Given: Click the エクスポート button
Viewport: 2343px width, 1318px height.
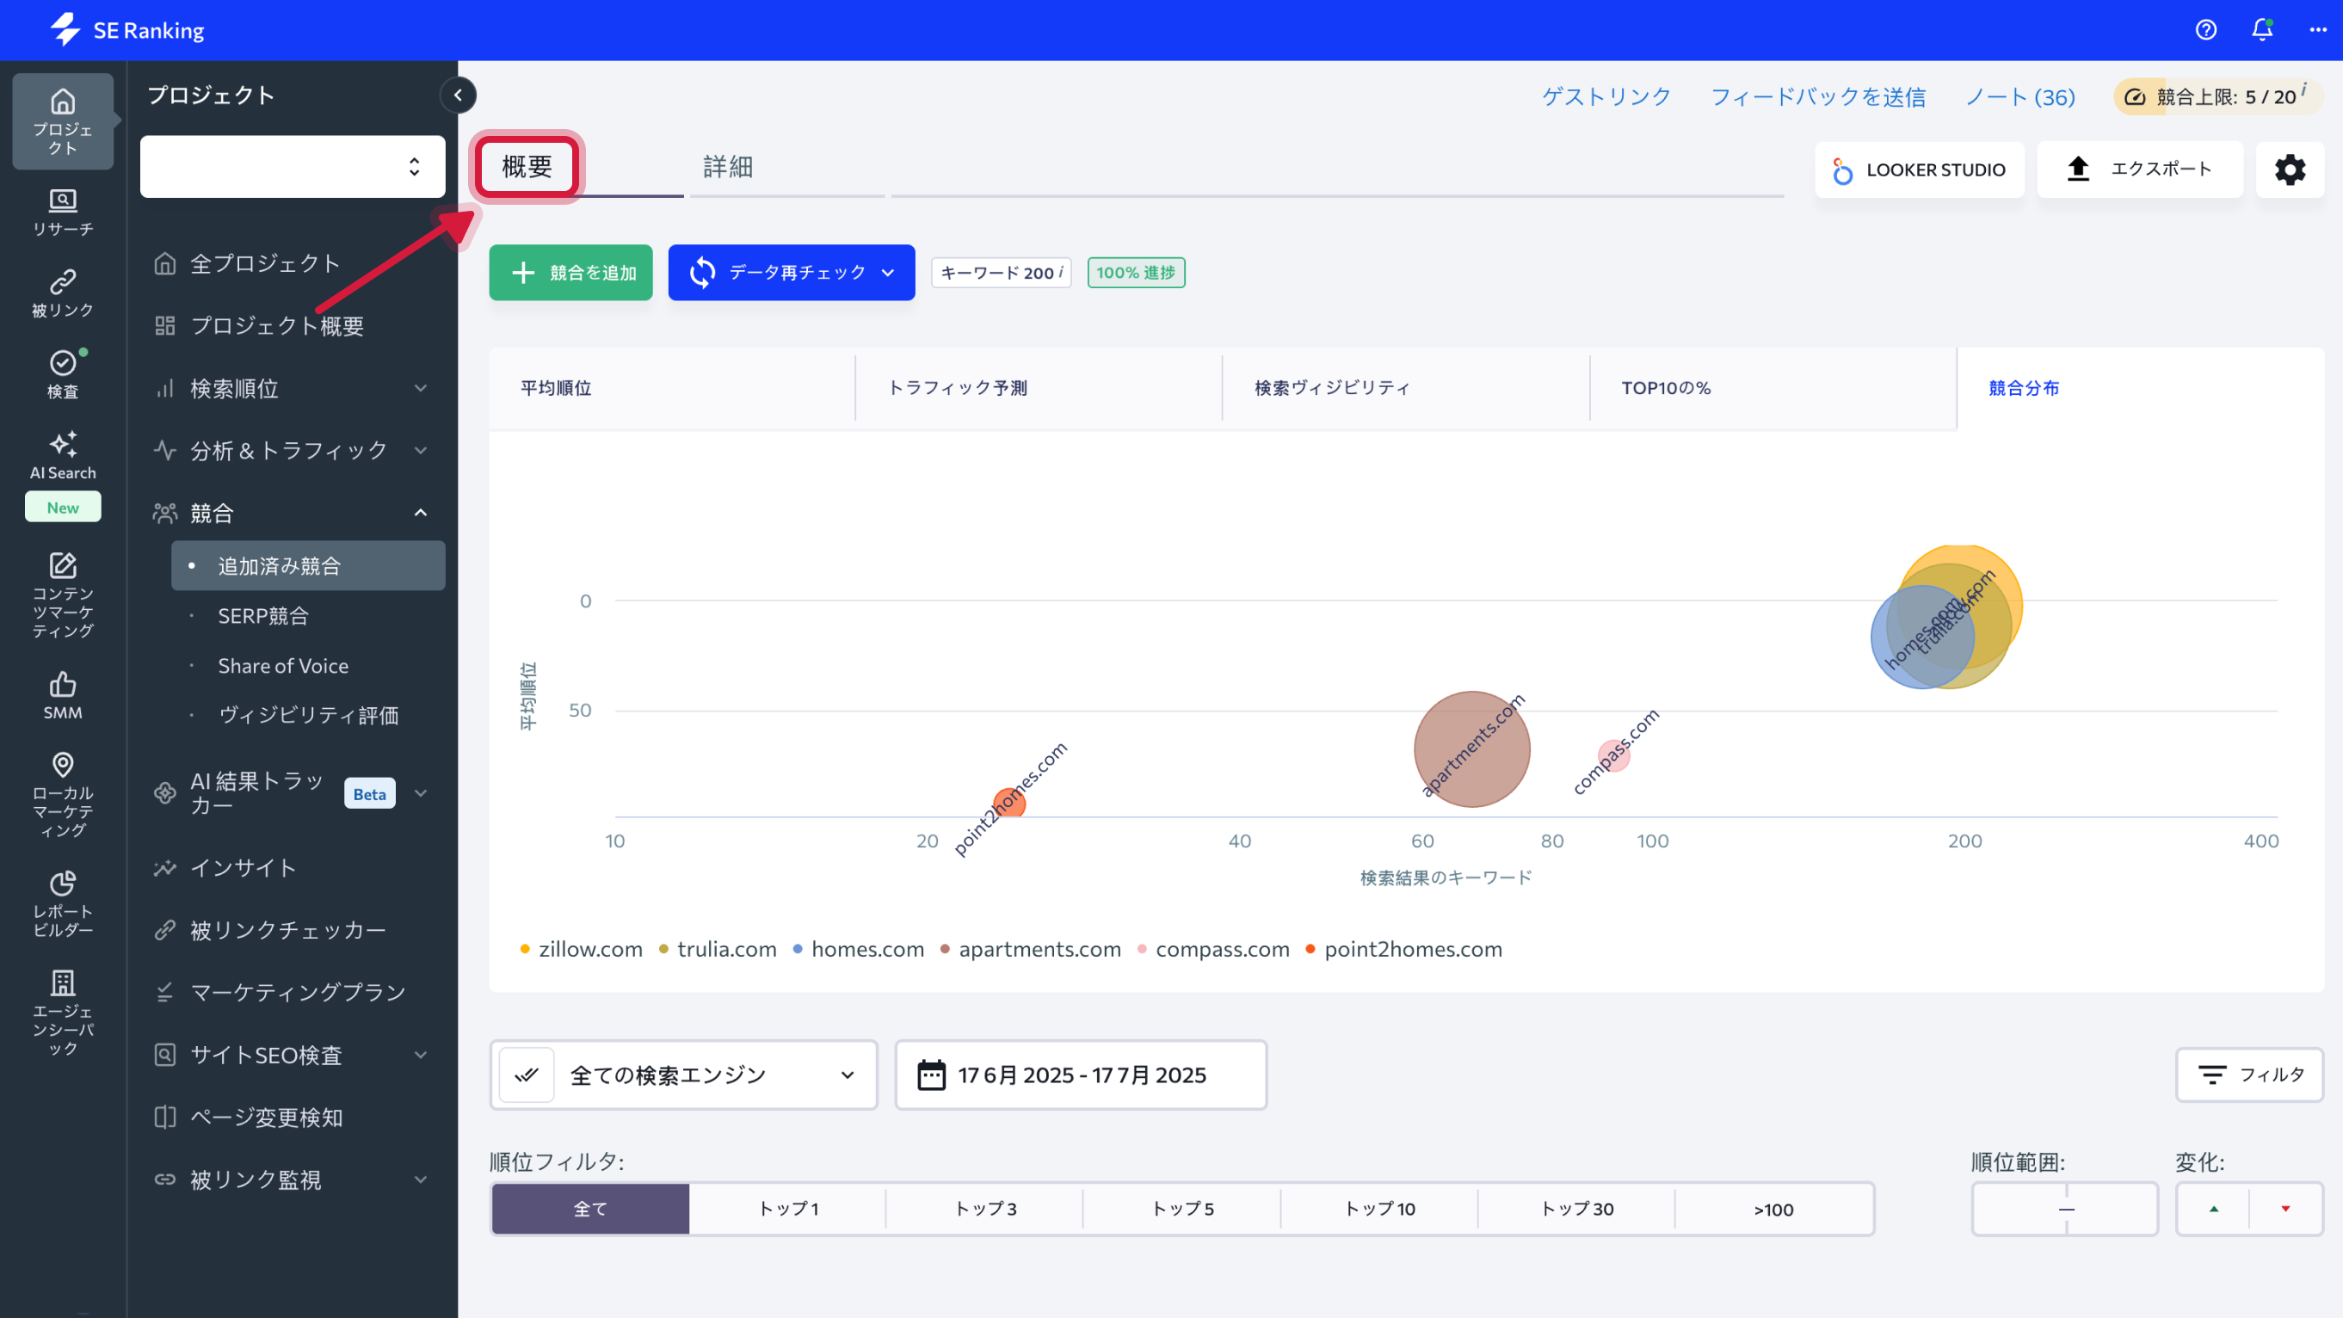Looking at the screenshot, I should click(x=2140, y=169).
